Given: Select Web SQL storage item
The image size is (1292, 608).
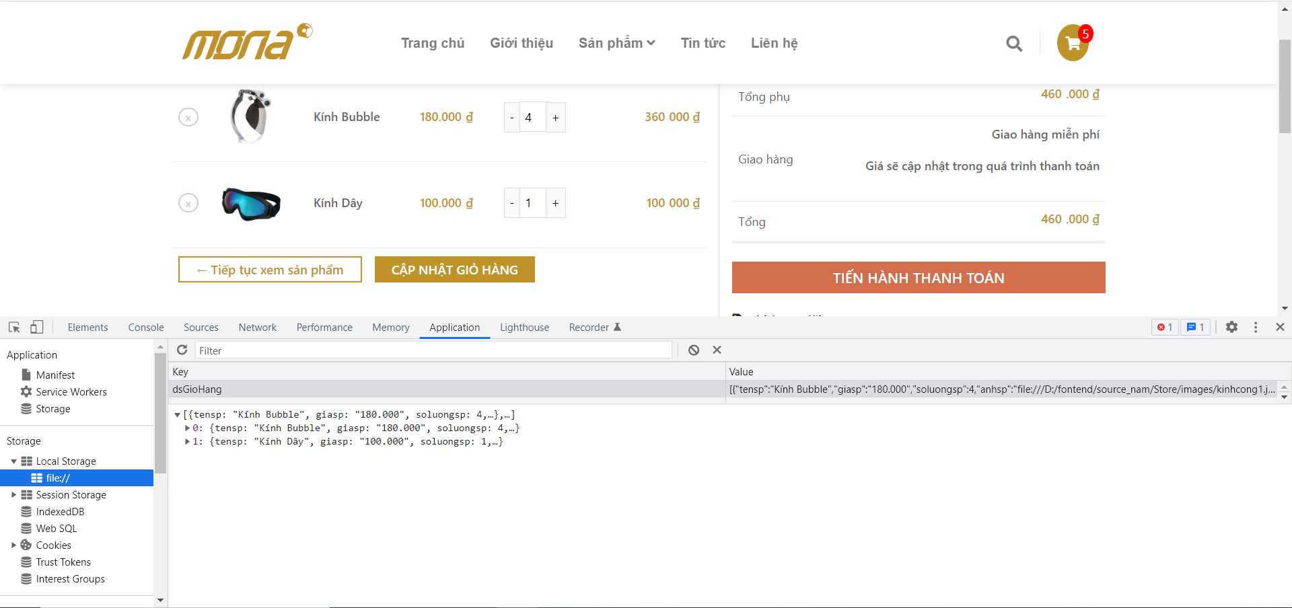Looking at the screenshot, I should (x=57, y=529).
